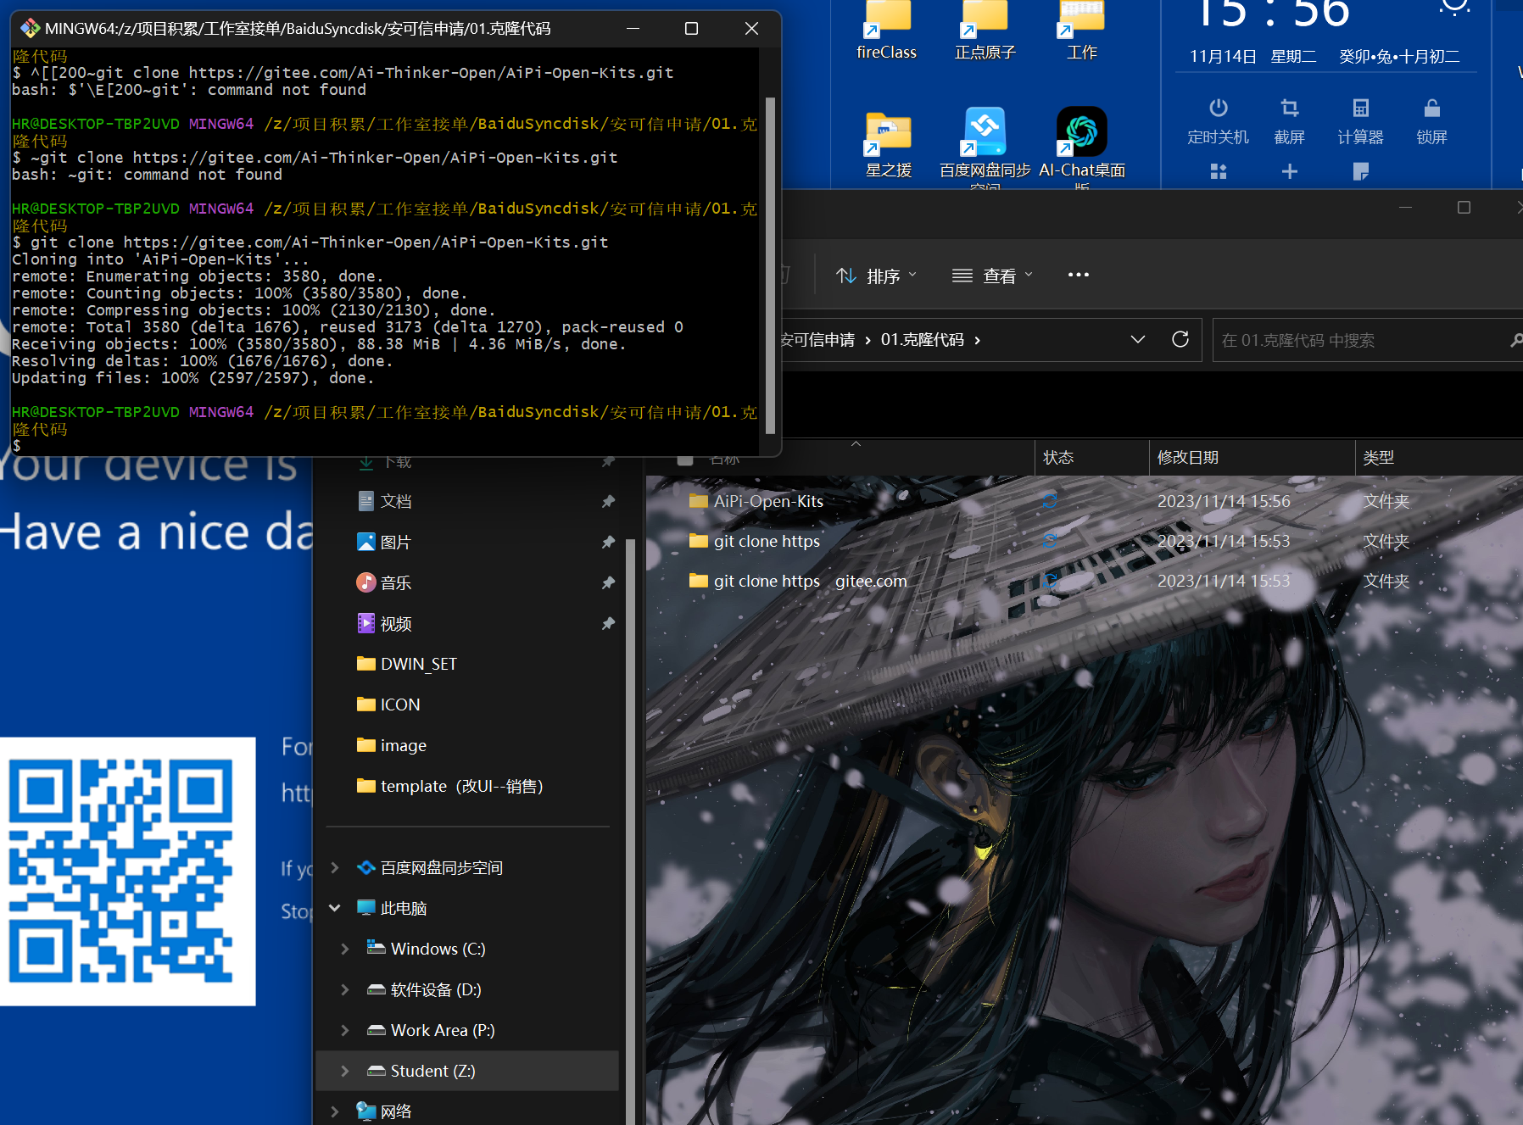The height and width of the screenshot is (1125, 1523).
Task: Collapse the 此电脑 tree node
Action: pos(335,908)
